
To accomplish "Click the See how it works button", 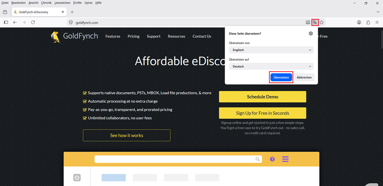I will coord(126,135).
